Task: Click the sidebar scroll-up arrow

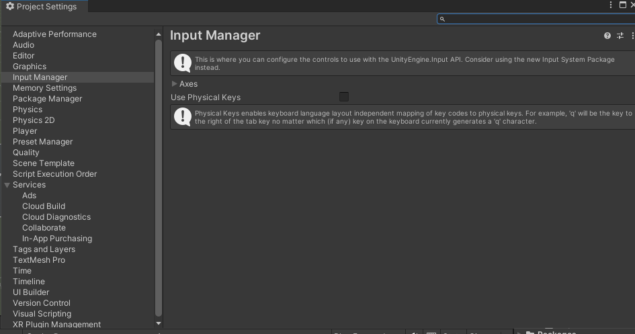Action: click(159, 34)
